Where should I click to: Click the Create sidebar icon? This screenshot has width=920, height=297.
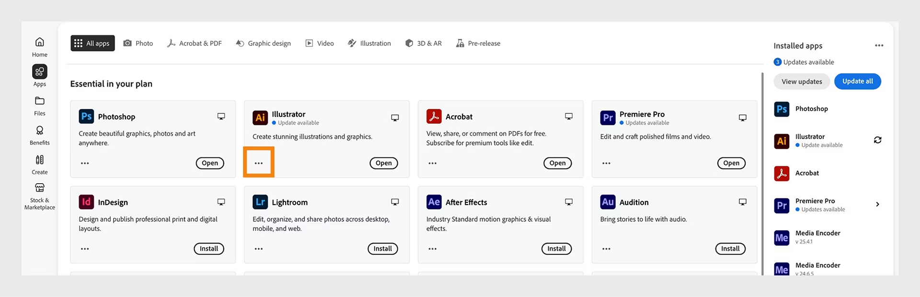[x=40, y=164]
